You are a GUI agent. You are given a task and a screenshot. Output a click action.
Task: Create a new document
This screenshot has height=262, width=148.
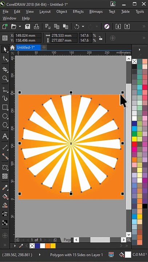[5, 27]
